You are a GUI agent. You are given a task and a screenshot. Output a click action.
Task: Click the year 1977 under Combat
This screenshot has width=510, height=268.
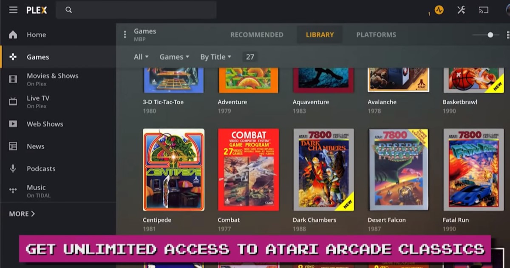224,229
